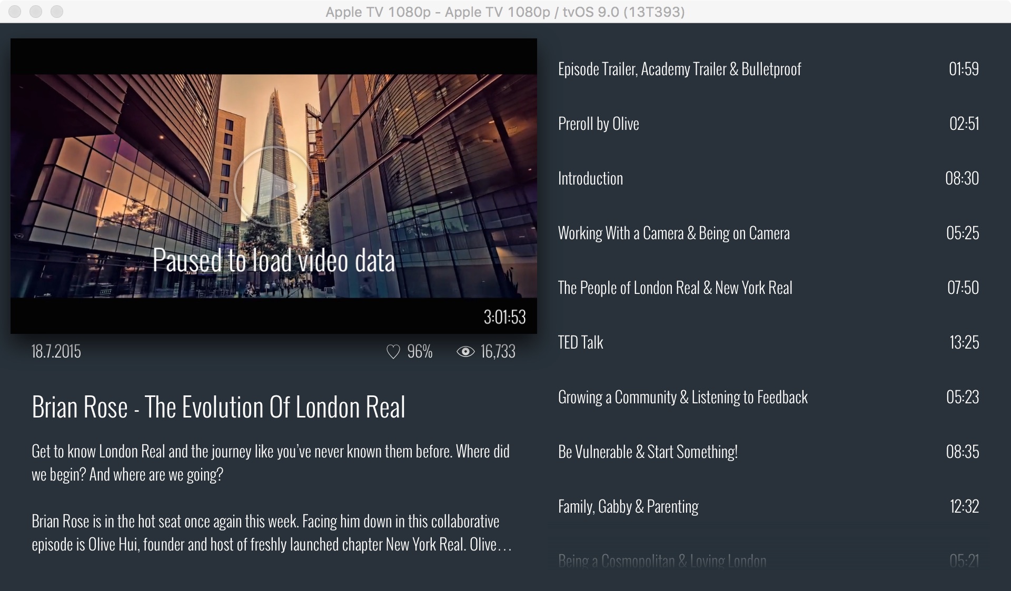The height and width of the screenshot is (591, 1011).
Task: Select Working With a Camera & Being on Camera
Action: click(x=768, y=233)
